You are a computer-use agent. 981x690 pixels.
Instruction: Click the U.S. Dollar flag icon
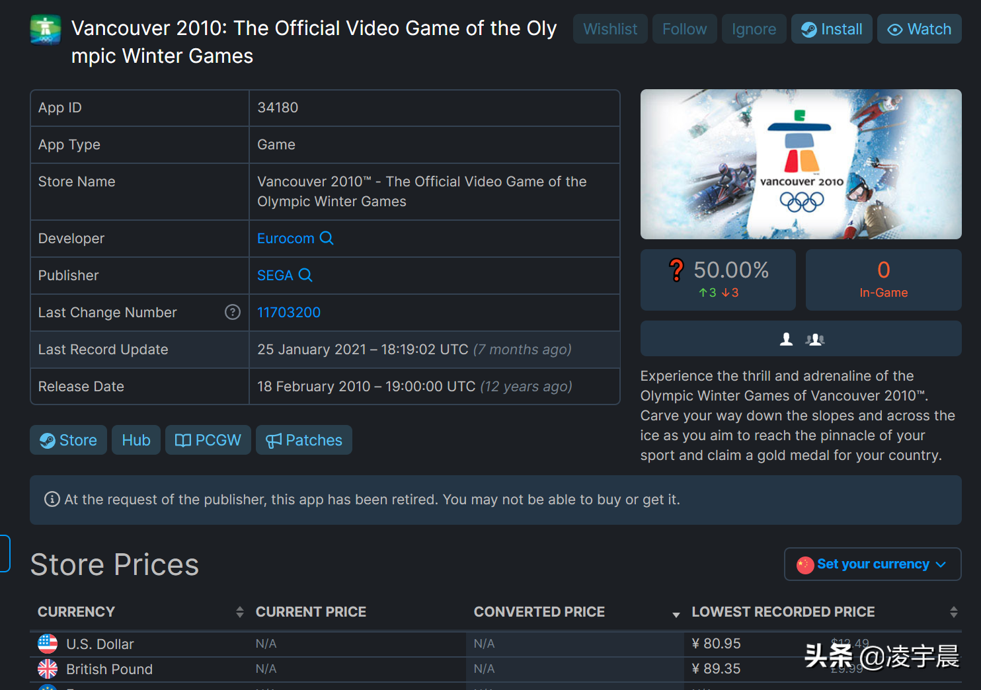pyautogui.click(x=48, y=644)
